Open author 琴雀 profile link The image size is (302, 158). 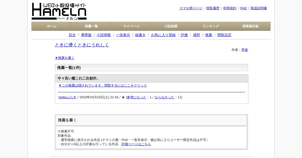[x=245, y=50]
